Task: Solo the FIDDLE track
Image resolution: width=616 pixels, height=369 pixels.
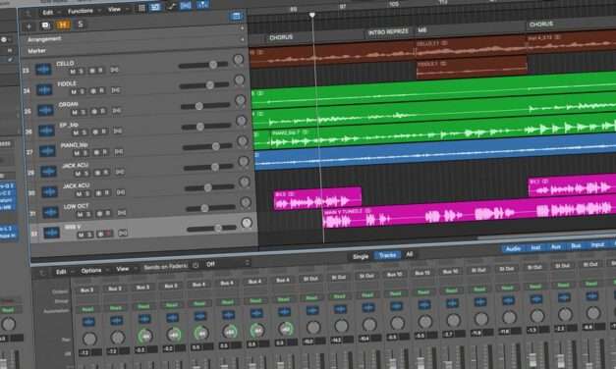Action: coord(83,91)
